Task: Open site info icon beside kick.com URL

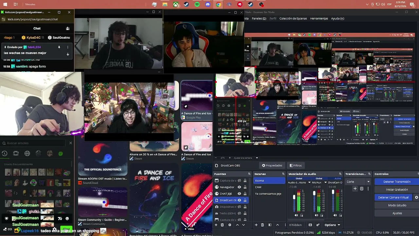Action: 3,19
